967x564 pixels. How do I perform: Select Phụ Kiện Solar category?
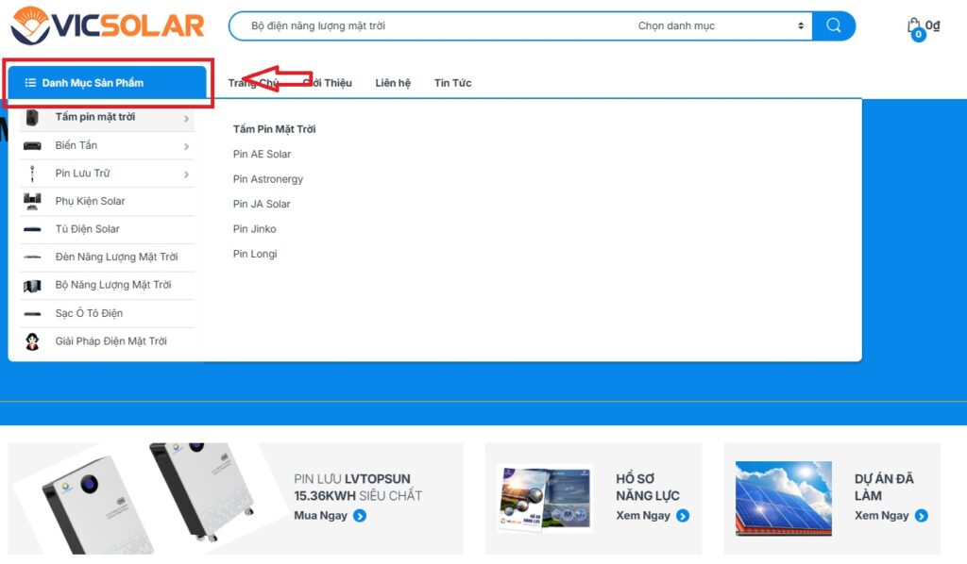(90, 201)
